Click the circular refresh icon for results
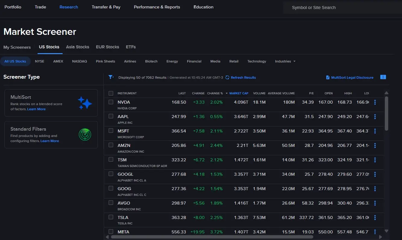 tap(227, 77)
